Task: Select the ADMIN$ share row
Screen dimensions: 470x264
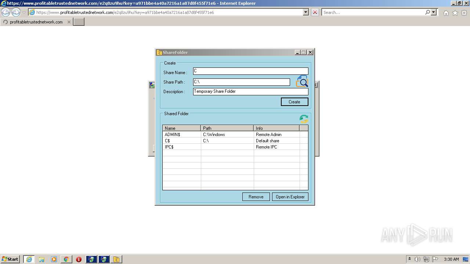Action: click(235, 135)
